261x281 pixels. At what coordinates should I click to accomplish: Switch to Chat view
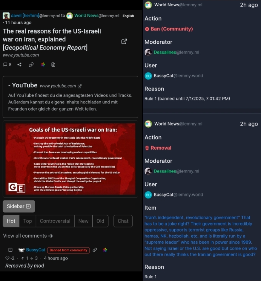(123, 221)
